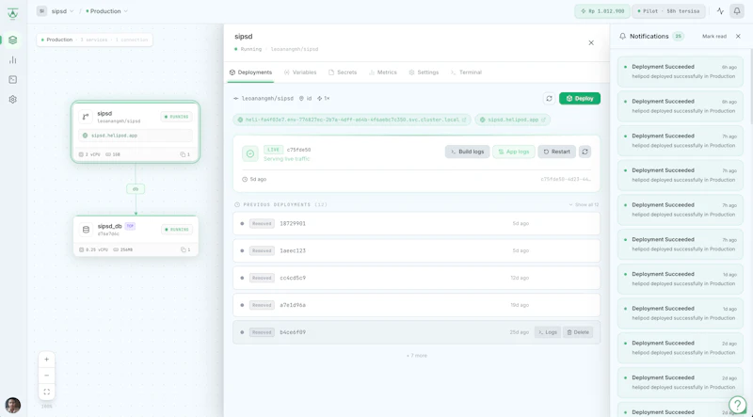Expand the + 7 more deployments link
753x417 pixels.
click(x=416, y=356)
